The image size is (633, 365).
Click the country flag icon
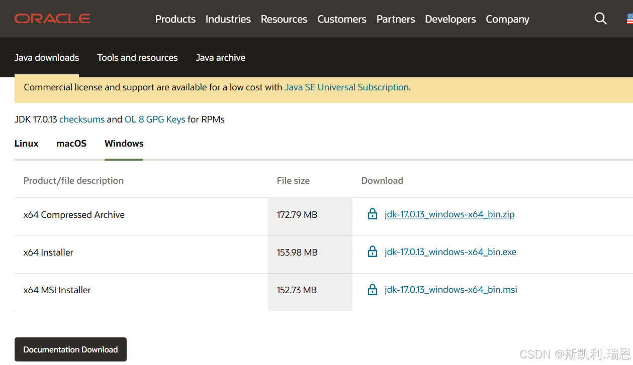pyautogui.click(x=629, y=19)
